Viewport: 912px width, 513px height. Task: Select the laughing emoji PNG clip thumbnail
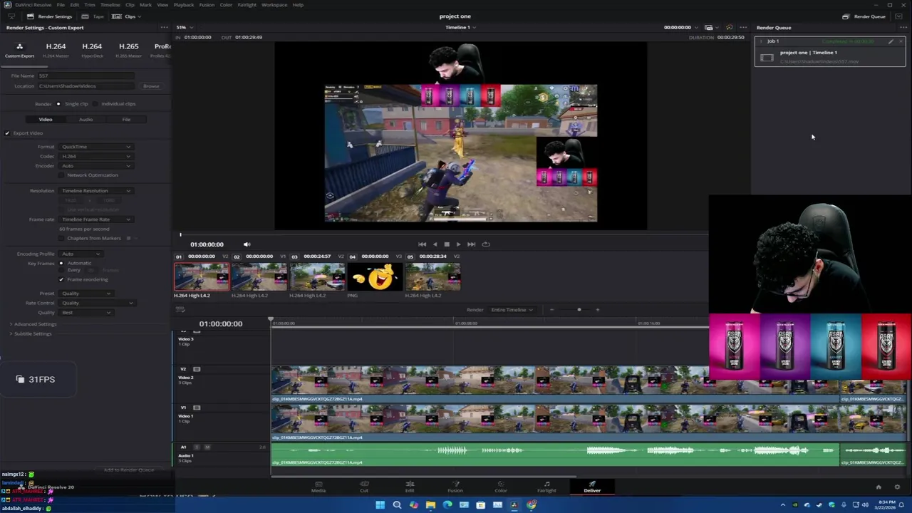375,277
